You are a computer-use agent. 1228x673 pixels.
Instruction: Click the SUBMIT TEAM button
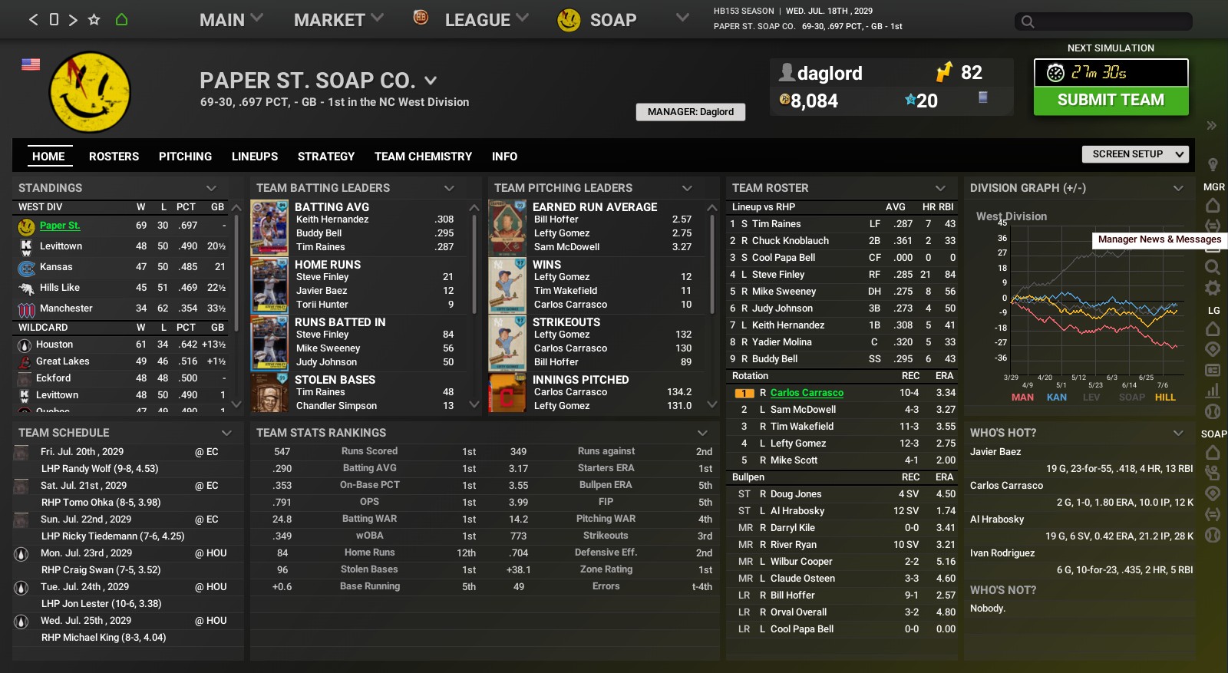pos(1111,101)
